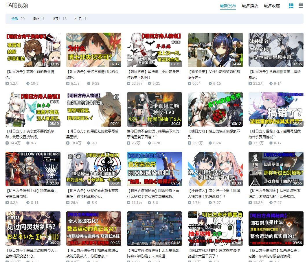Open the 凯尔希 人物说 thumbnail

point(33,109)
